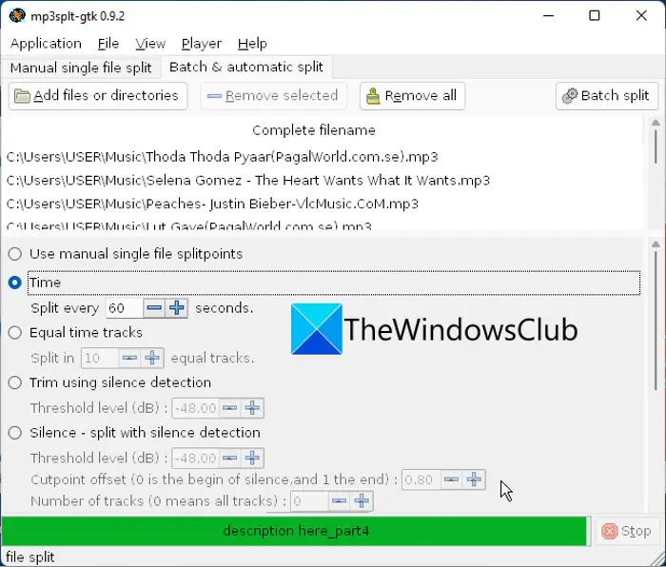The height and width of the screenshot is (567, 666).
Task: Increase the equal tracks count
Action: 152,358
